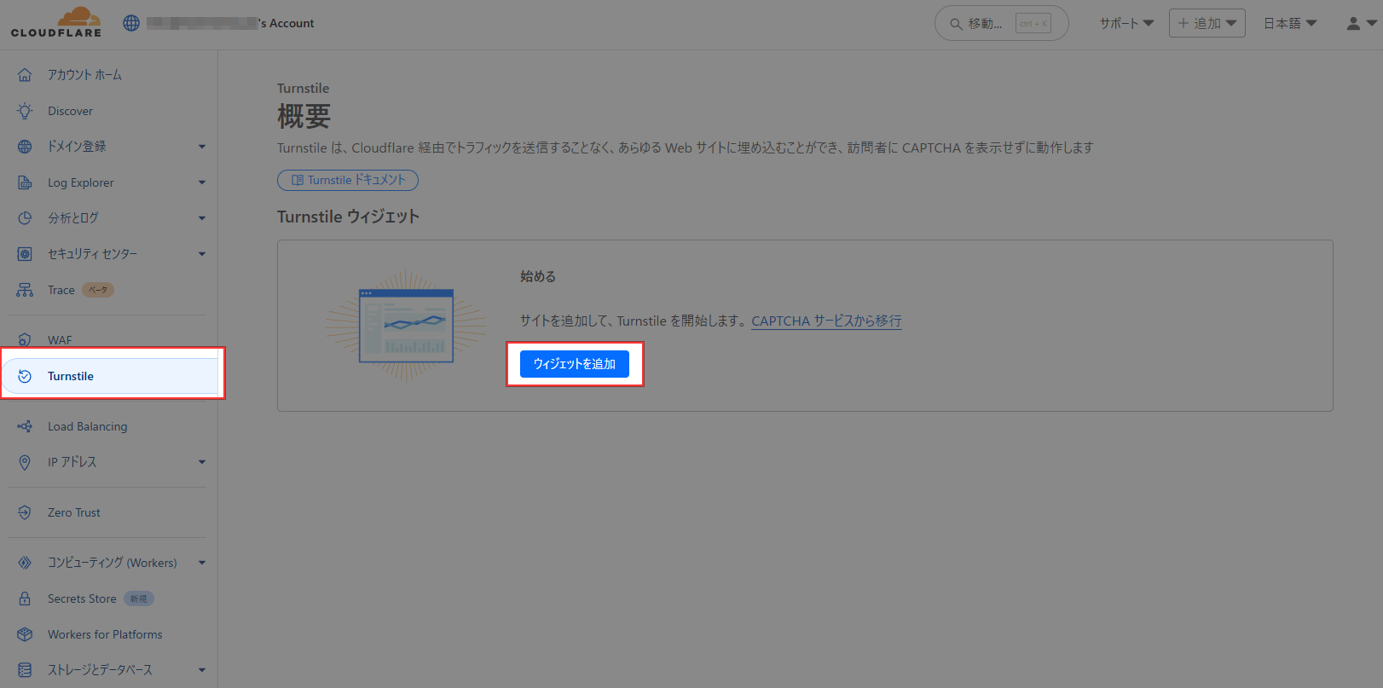Open Trace in sidebar
Screen dimensions: 1383x688
click(x=61, y=290)
